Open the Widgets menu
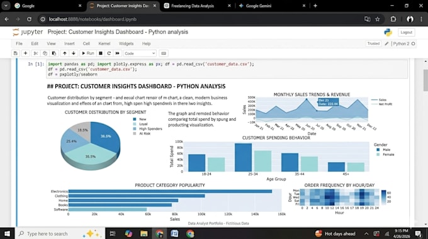Viewport: 428px width, 239px height. tap(126, 43)
